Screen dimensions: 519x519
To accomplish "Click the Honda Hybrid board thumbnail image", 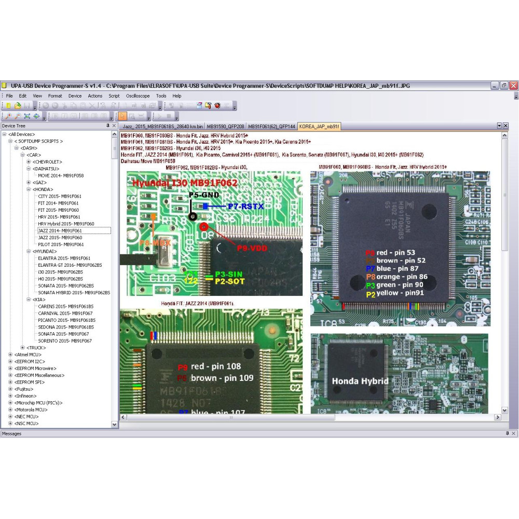I will (399, 373).
